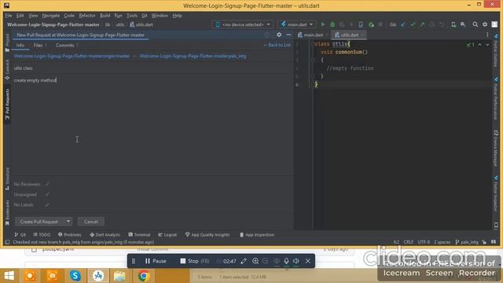503x283 pixels.
Task: Click the Git commit checkmark icon
Action: click(x=413, y=24)
